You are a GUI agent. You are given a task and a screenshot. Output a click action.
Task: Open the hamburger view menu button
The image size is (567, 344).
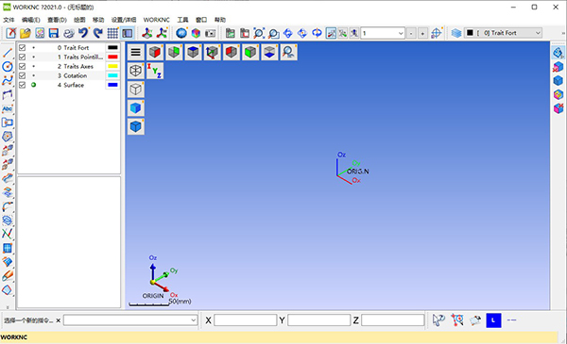[x=135, y=52]
